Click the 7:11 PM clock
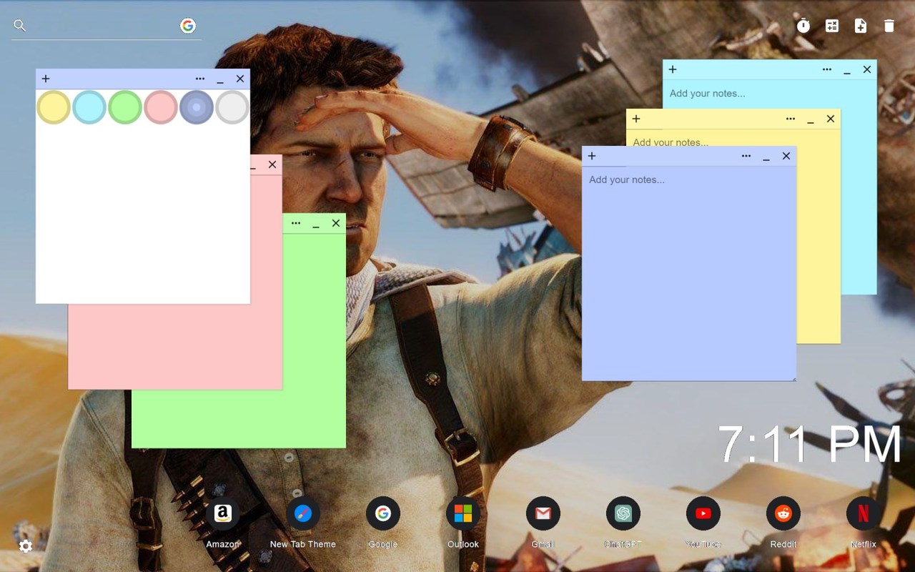The height and width of the screenshot is (572, 915). click(x=810, y=445)
